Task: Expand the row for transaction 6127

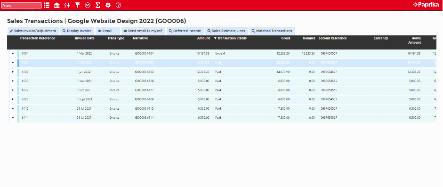Action: (x=13, y=90)
